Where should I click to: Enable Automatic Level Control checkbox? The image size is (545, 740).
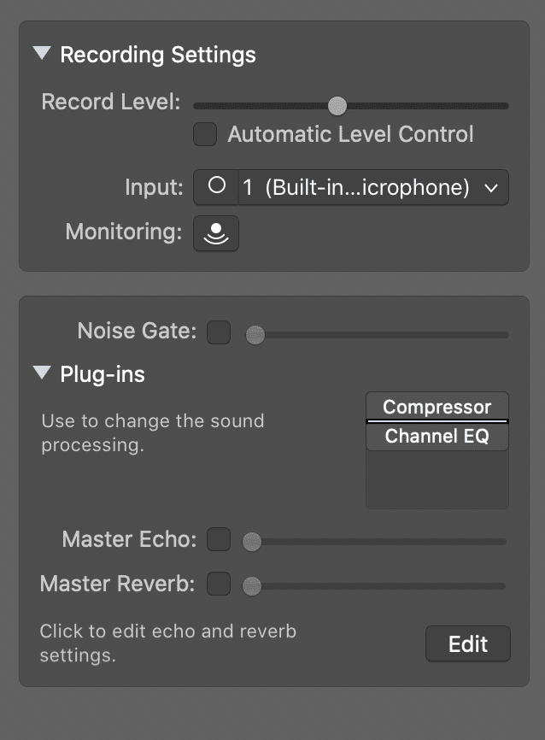pos(205,134)
